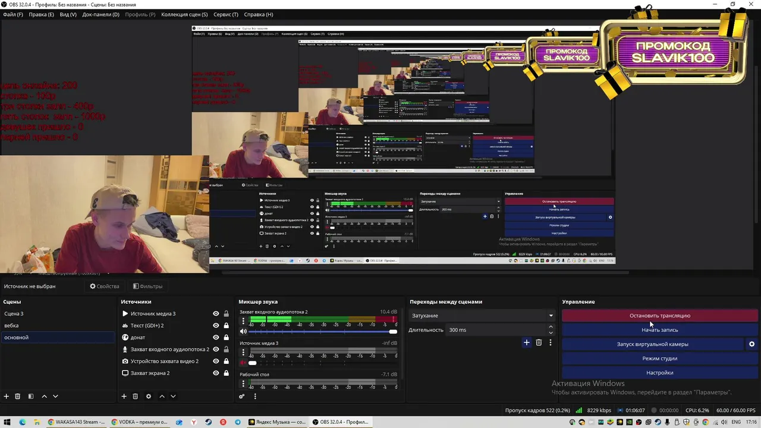Image resolution: width=761 pixels, height=428 pixels.
Task: Add a scene transition with the plus button
Action: pyautogui.click(x=526, y=342)
